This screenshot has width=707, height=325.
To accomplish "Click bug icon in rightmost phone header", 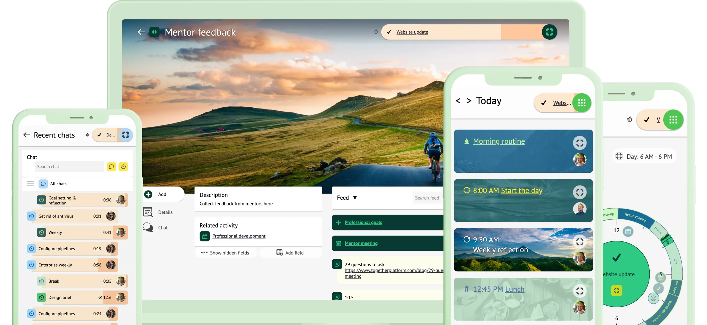I will click(630, 120).
